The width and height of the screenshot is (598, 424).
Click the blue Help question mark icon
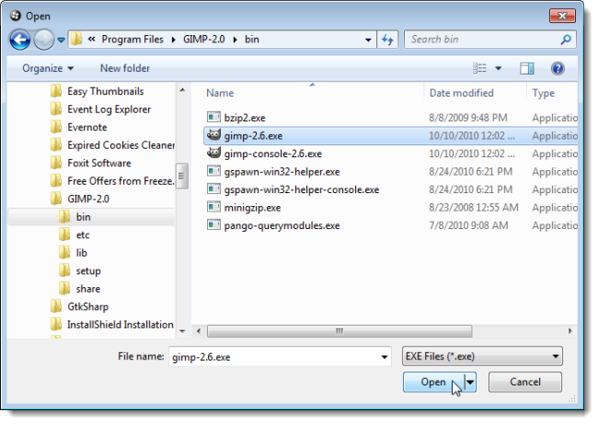(558, 69)
